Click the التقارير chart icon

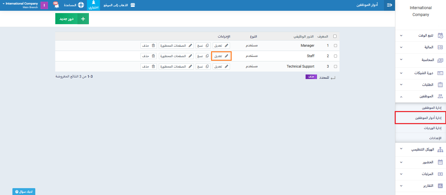click(x=440, y=186)
